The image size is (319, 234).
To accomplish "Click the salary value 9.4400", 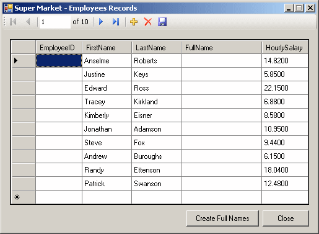I will pos(285,143).
